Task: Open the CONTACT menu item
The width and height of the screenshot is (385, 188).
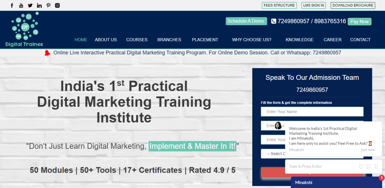Action: click(x=360, y=40)
